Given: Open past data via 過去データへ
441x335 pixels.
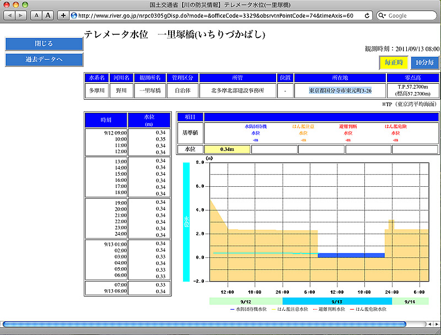Looking at the screenshot, I should [x=44, y=60].
